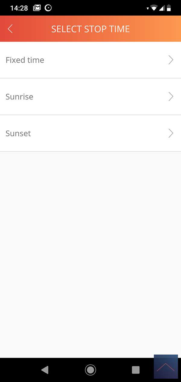Select the Fixed time option

click(x=25, y=60)
